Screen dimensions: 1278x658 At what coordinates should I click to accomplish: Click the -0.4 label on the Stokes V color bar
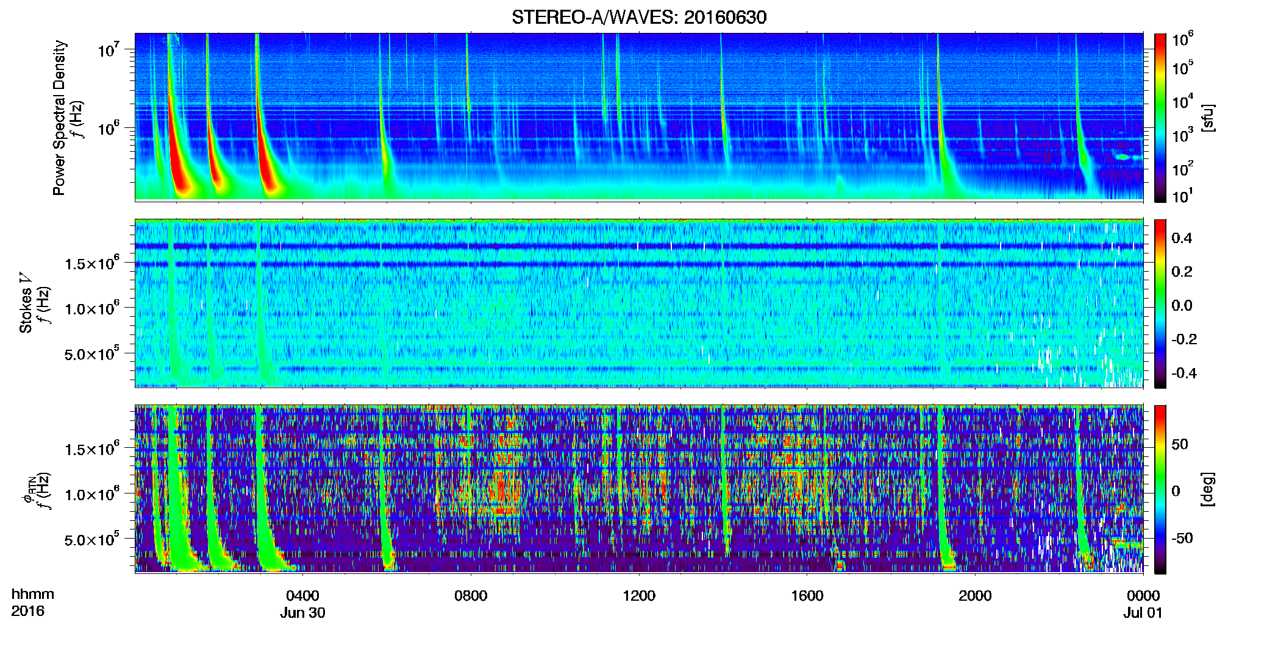click(1184, 372)
